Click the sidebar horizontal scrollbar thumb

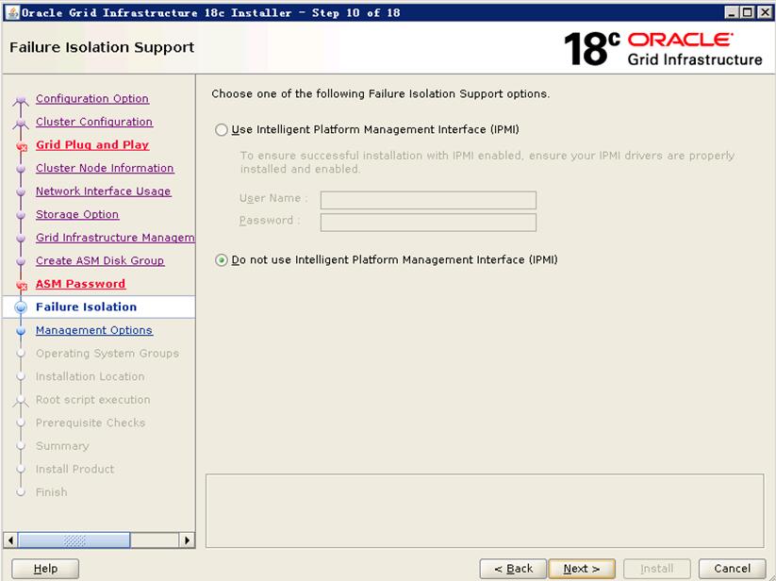74,539
